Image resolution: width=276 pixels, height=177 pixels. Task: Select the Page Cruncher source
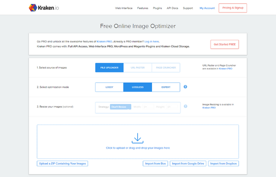point(166,67)
